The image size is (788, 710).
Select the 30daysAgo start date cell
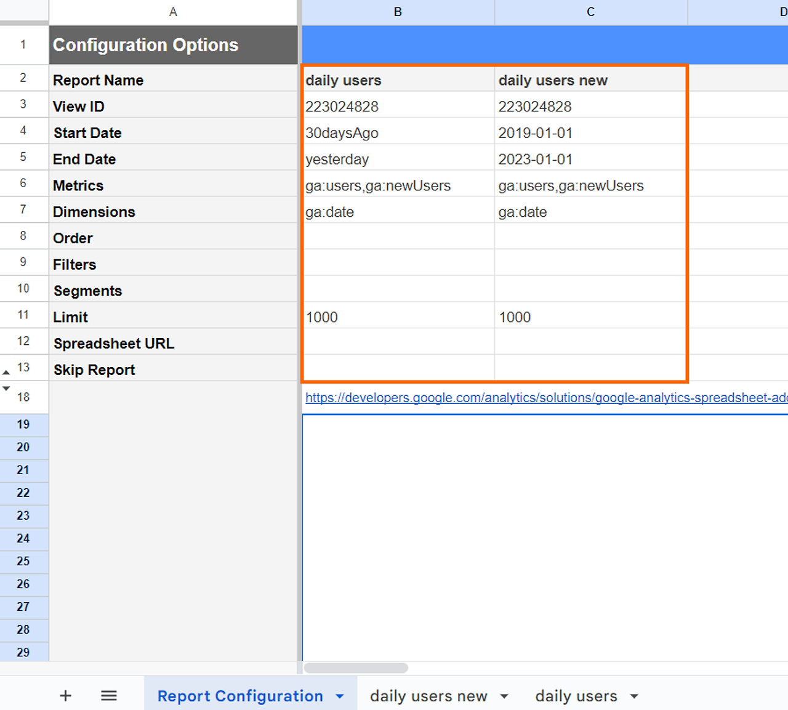[x=398, y=131]
